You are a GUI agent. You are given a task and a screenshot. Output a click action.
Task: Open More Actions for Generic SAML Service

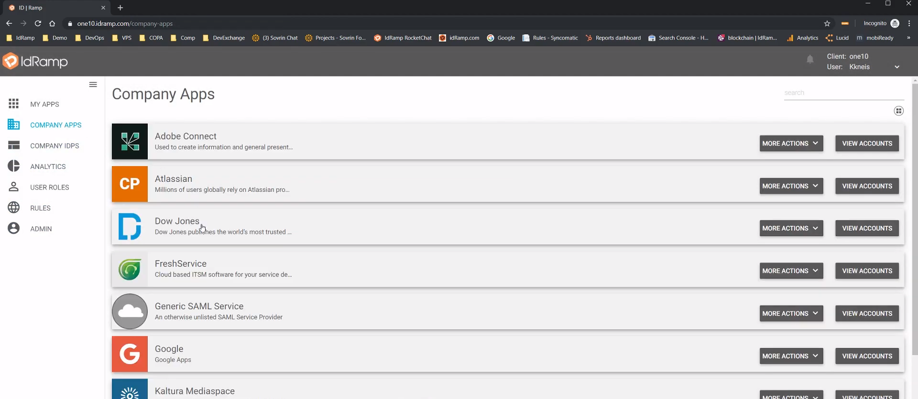pyautogui.click(x=791, y=314)
